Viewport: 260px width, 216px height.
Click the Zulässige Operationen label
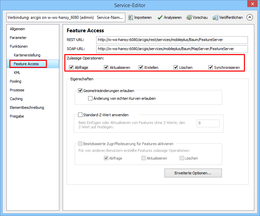pos(85,58)
